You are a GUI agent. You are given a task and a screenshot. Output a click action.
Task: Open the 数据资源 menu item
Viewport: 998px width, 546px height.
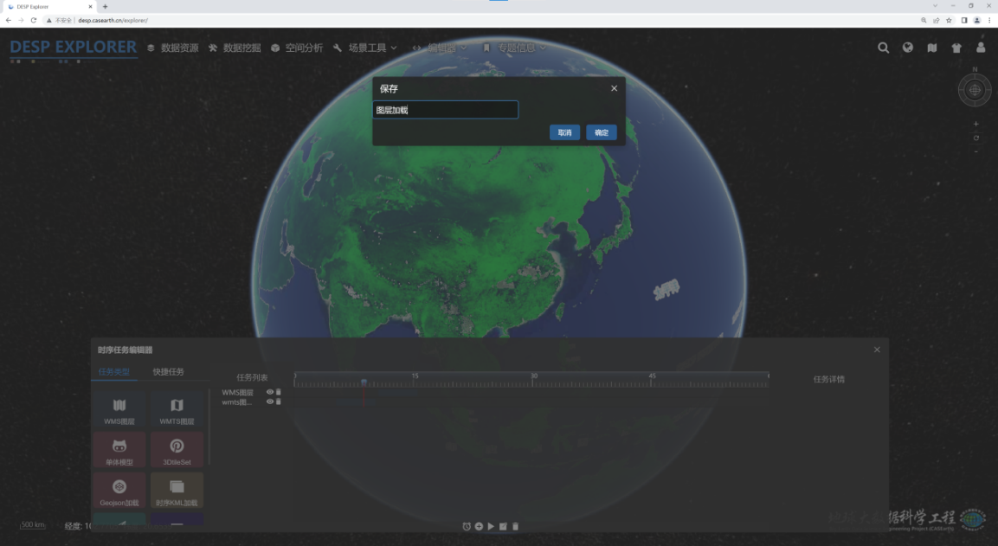(x=172, y=48)
